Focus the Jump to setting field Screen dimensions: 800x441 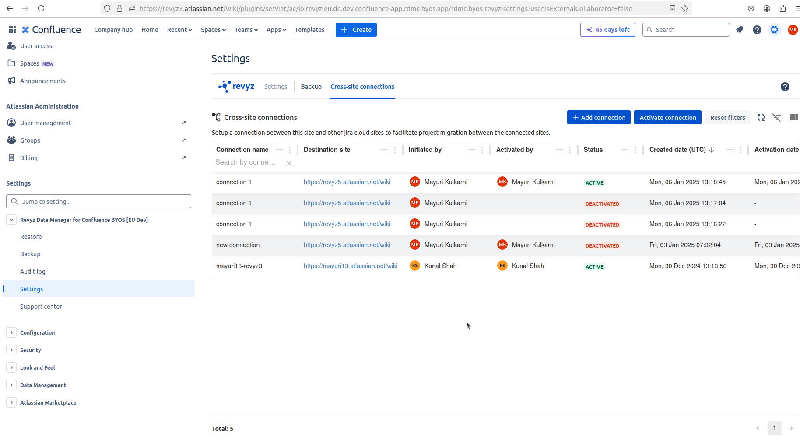click(98, 201)
